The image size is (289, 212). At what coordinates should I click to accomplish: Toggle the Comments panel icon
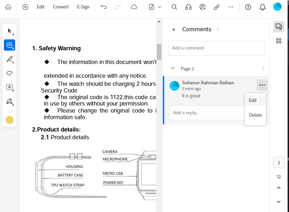[x=278, y=27]
